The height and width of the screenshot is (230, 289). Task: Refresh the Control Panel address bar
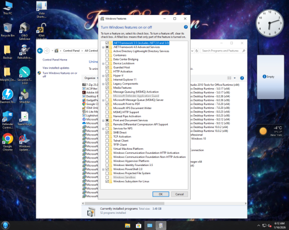[197, 51]
